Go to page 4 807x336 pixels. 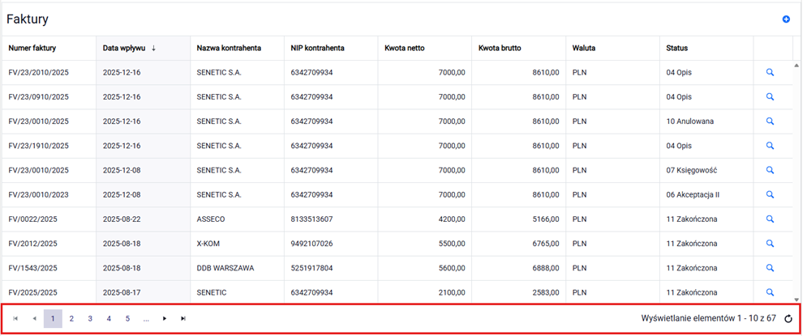pyautogui.click(x=109, y=318)
